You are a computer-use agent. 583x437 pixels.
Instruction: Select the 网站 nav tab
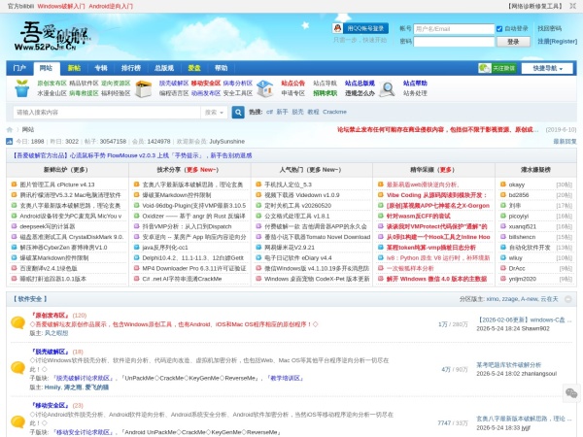coord(46,68)
